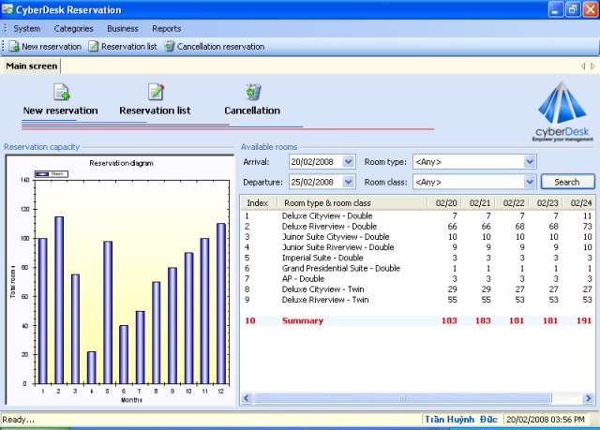Select the Main screen tab

tap(30, 66)
